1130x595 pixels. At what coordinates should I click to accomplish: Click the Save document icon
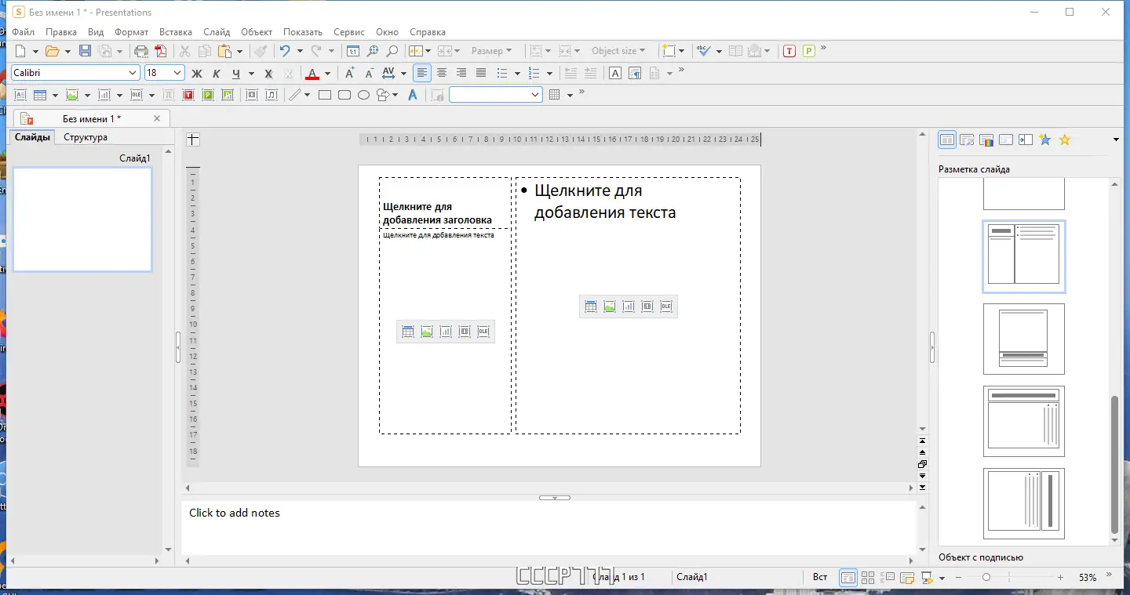tap(85, 51)
